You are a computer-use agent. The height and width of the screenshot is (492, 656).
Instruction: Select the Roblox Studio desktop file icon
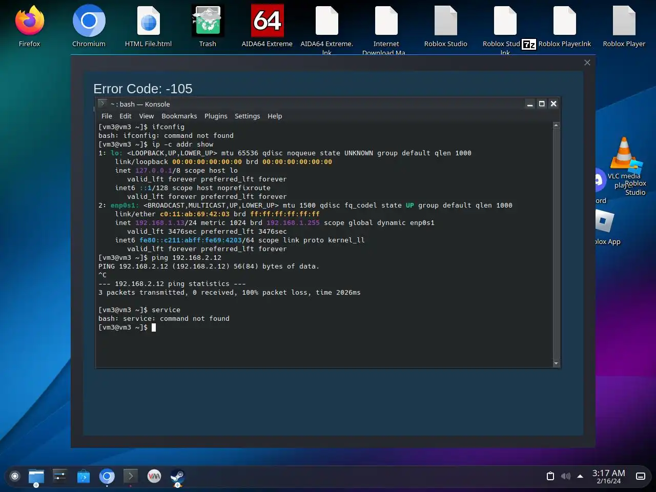tap(445, 27)
